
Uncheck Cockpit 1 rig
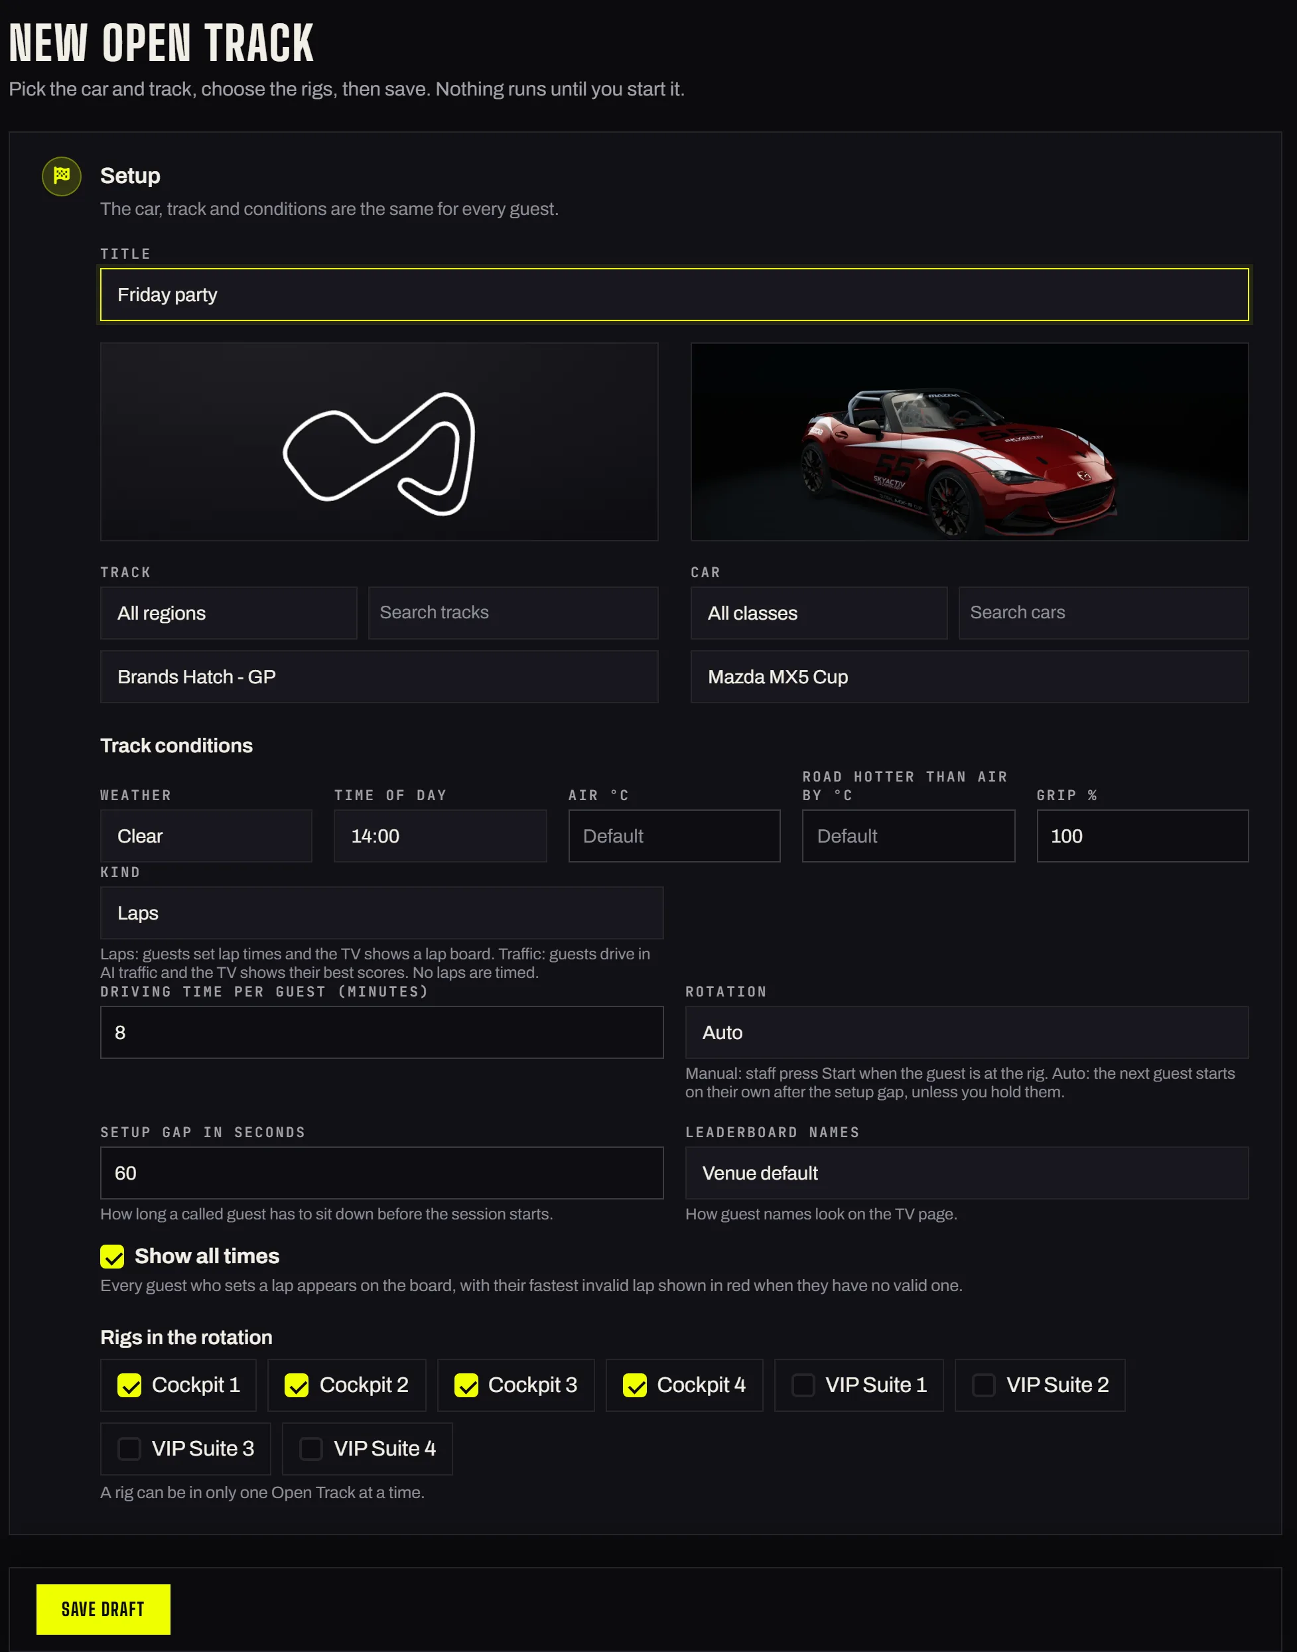point(129,1385)
